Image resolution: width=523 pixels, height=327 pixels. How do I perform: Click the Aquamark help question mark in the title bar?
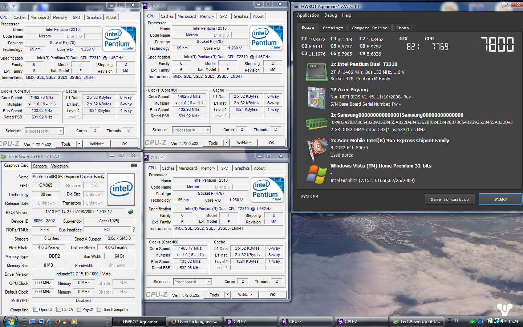[x=506, y=5]
